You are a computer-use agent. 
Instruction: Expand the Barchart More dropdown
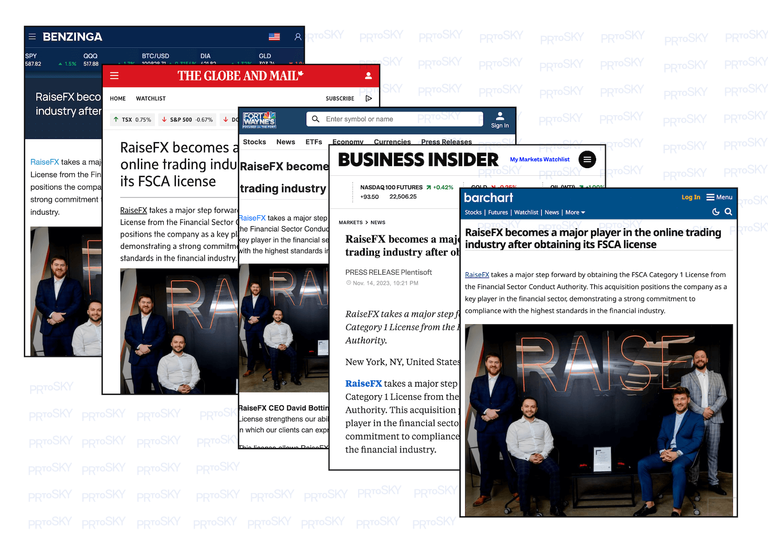pyautogui.click(x=575, y=212)
